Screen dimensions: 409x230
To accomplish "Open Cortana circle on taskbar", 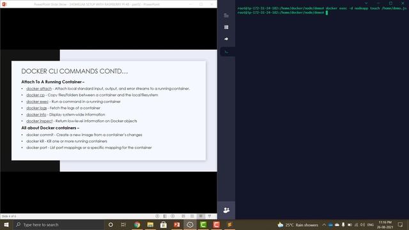I will click(111, 224).
